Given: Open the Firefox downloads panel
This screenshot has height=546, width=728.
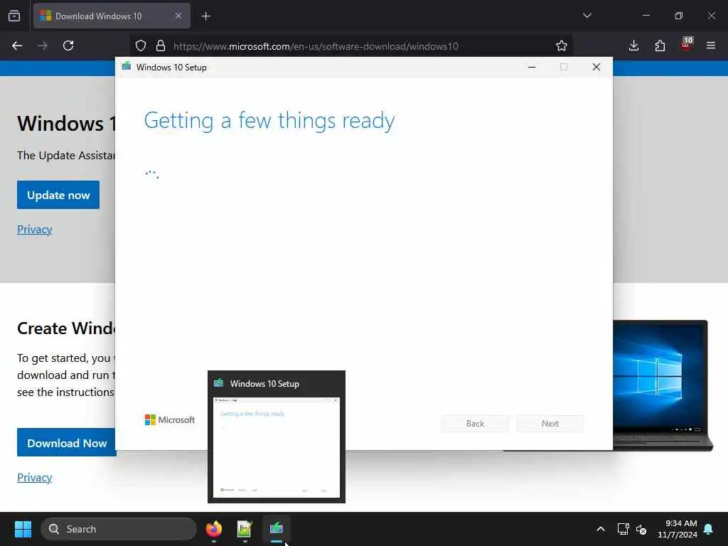Looking at the screenshot, I should (x=633, y=45).
